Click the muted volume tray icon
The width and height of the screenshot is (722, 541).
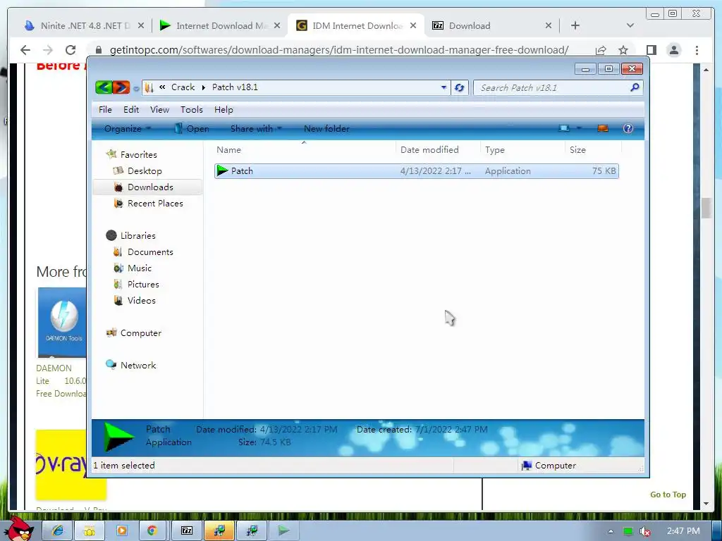645,531
